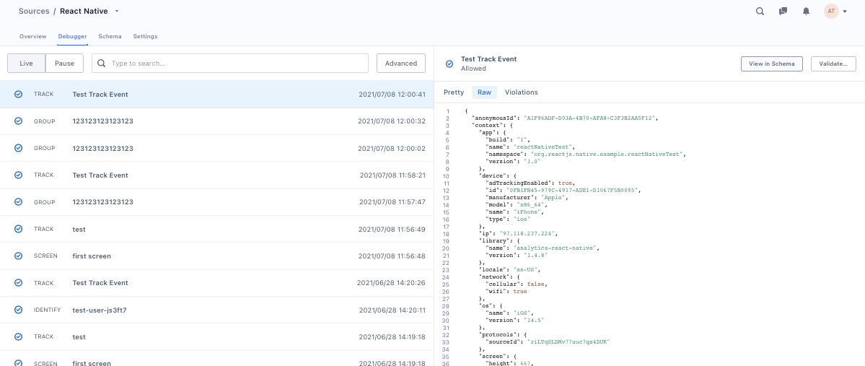Select the GROUP event at 12:00:32
865x366 pixels.
217,121
